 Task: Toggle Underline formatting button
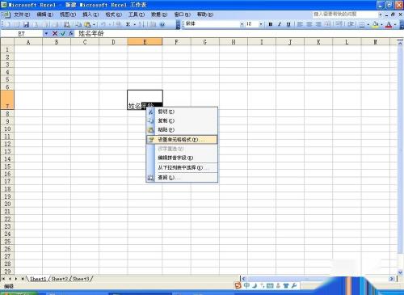tap(288, 24)
